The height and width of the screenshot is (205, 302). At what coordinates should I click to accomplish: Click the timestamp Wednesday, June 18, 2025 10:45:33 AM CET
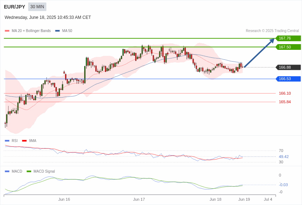48,17
